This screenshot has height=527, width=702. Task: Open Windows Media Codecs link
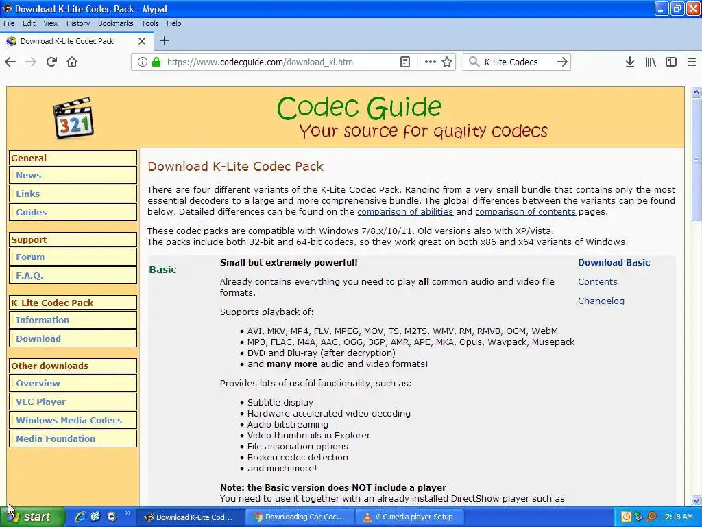[x=73, y=420]
